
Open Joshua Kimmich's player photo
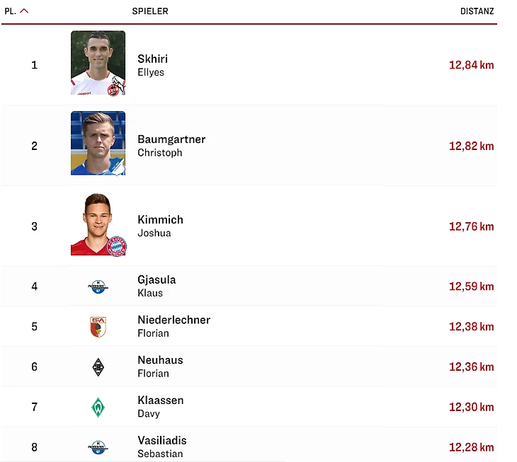click(98, 224)
